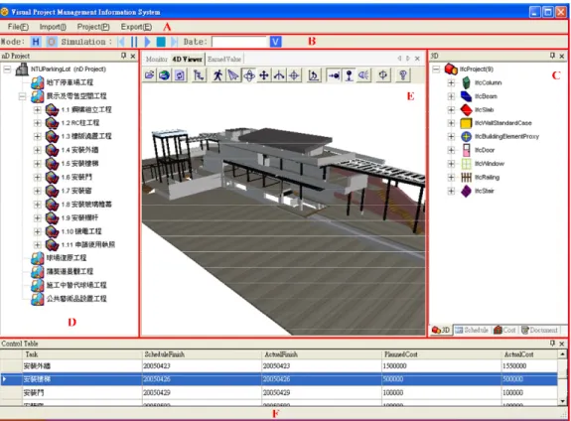Stop the simulation

click(161, 42)
